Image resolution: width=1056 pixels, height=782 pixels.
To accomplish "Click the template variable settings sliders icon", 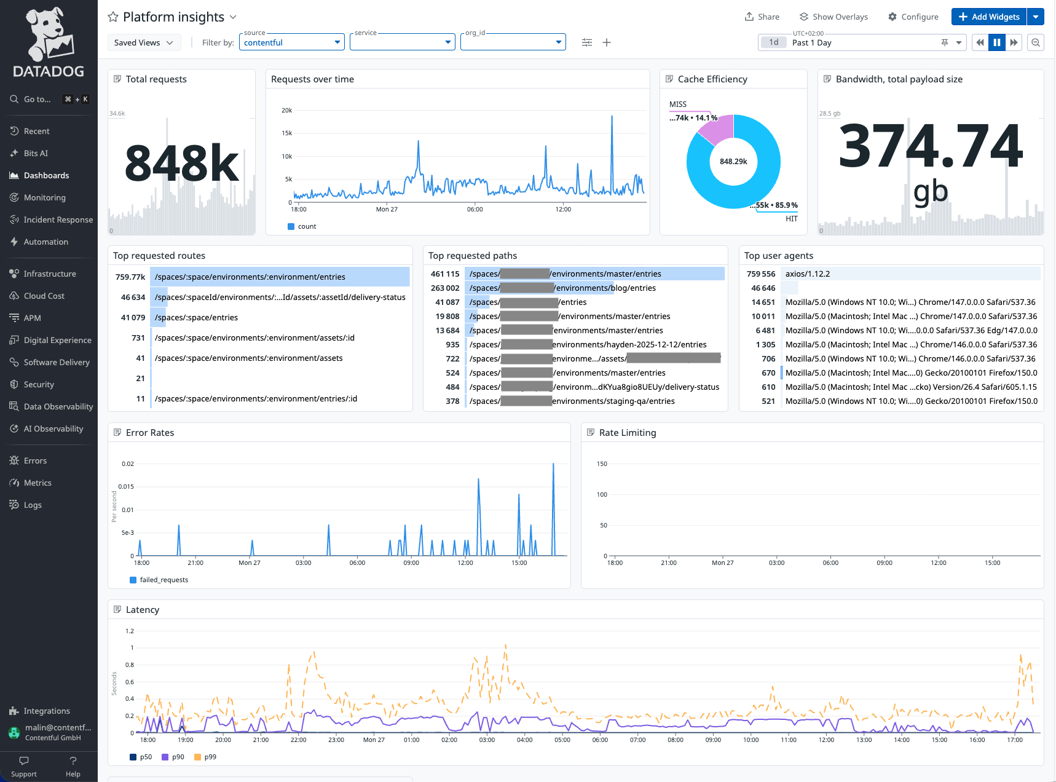I will (587, 42).
